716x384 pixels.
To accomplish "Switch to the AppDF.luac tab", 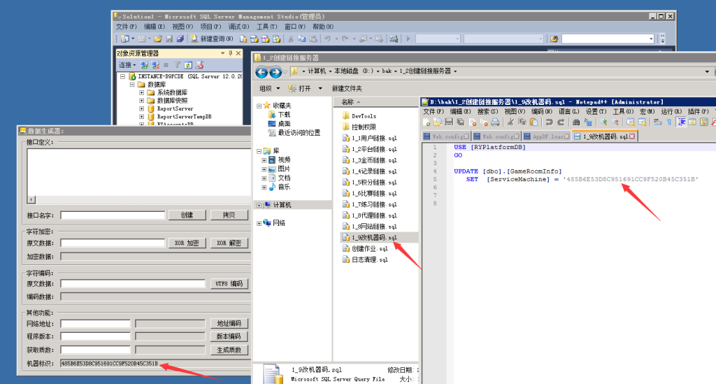I will pyautogui.click(x=546, y=136).
